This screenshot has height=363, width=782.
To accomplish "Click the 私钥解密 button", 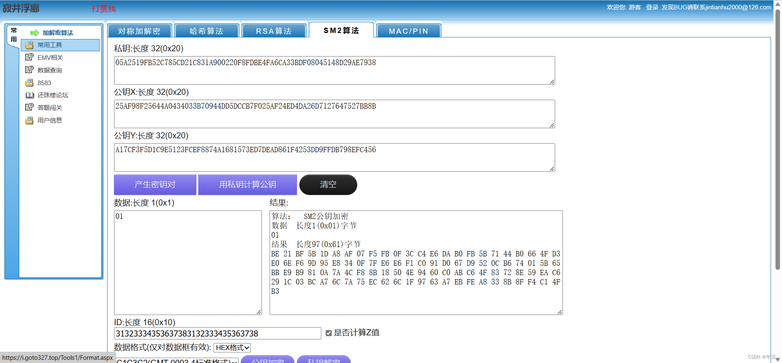I will (x=324, y=359).
